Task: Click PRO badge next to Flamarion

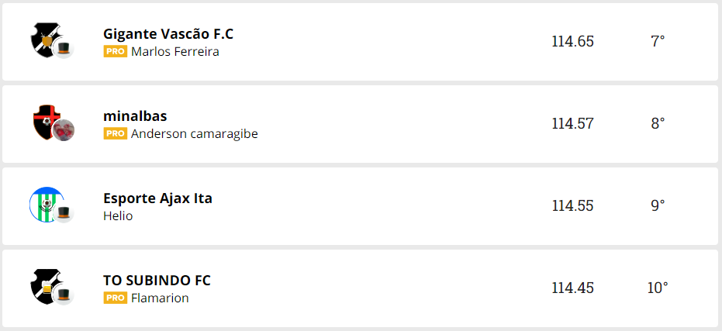Action: tap(115, 298)
